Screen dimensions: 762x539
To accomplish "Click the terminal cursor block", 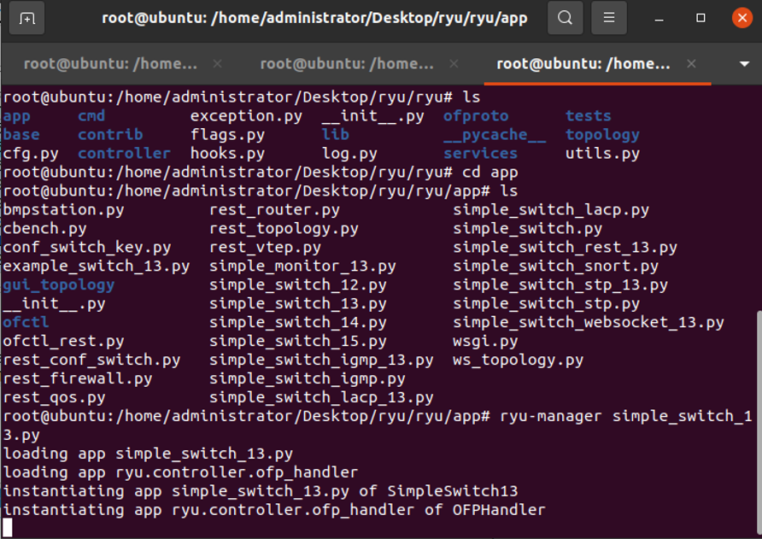I will pos(8,528).
